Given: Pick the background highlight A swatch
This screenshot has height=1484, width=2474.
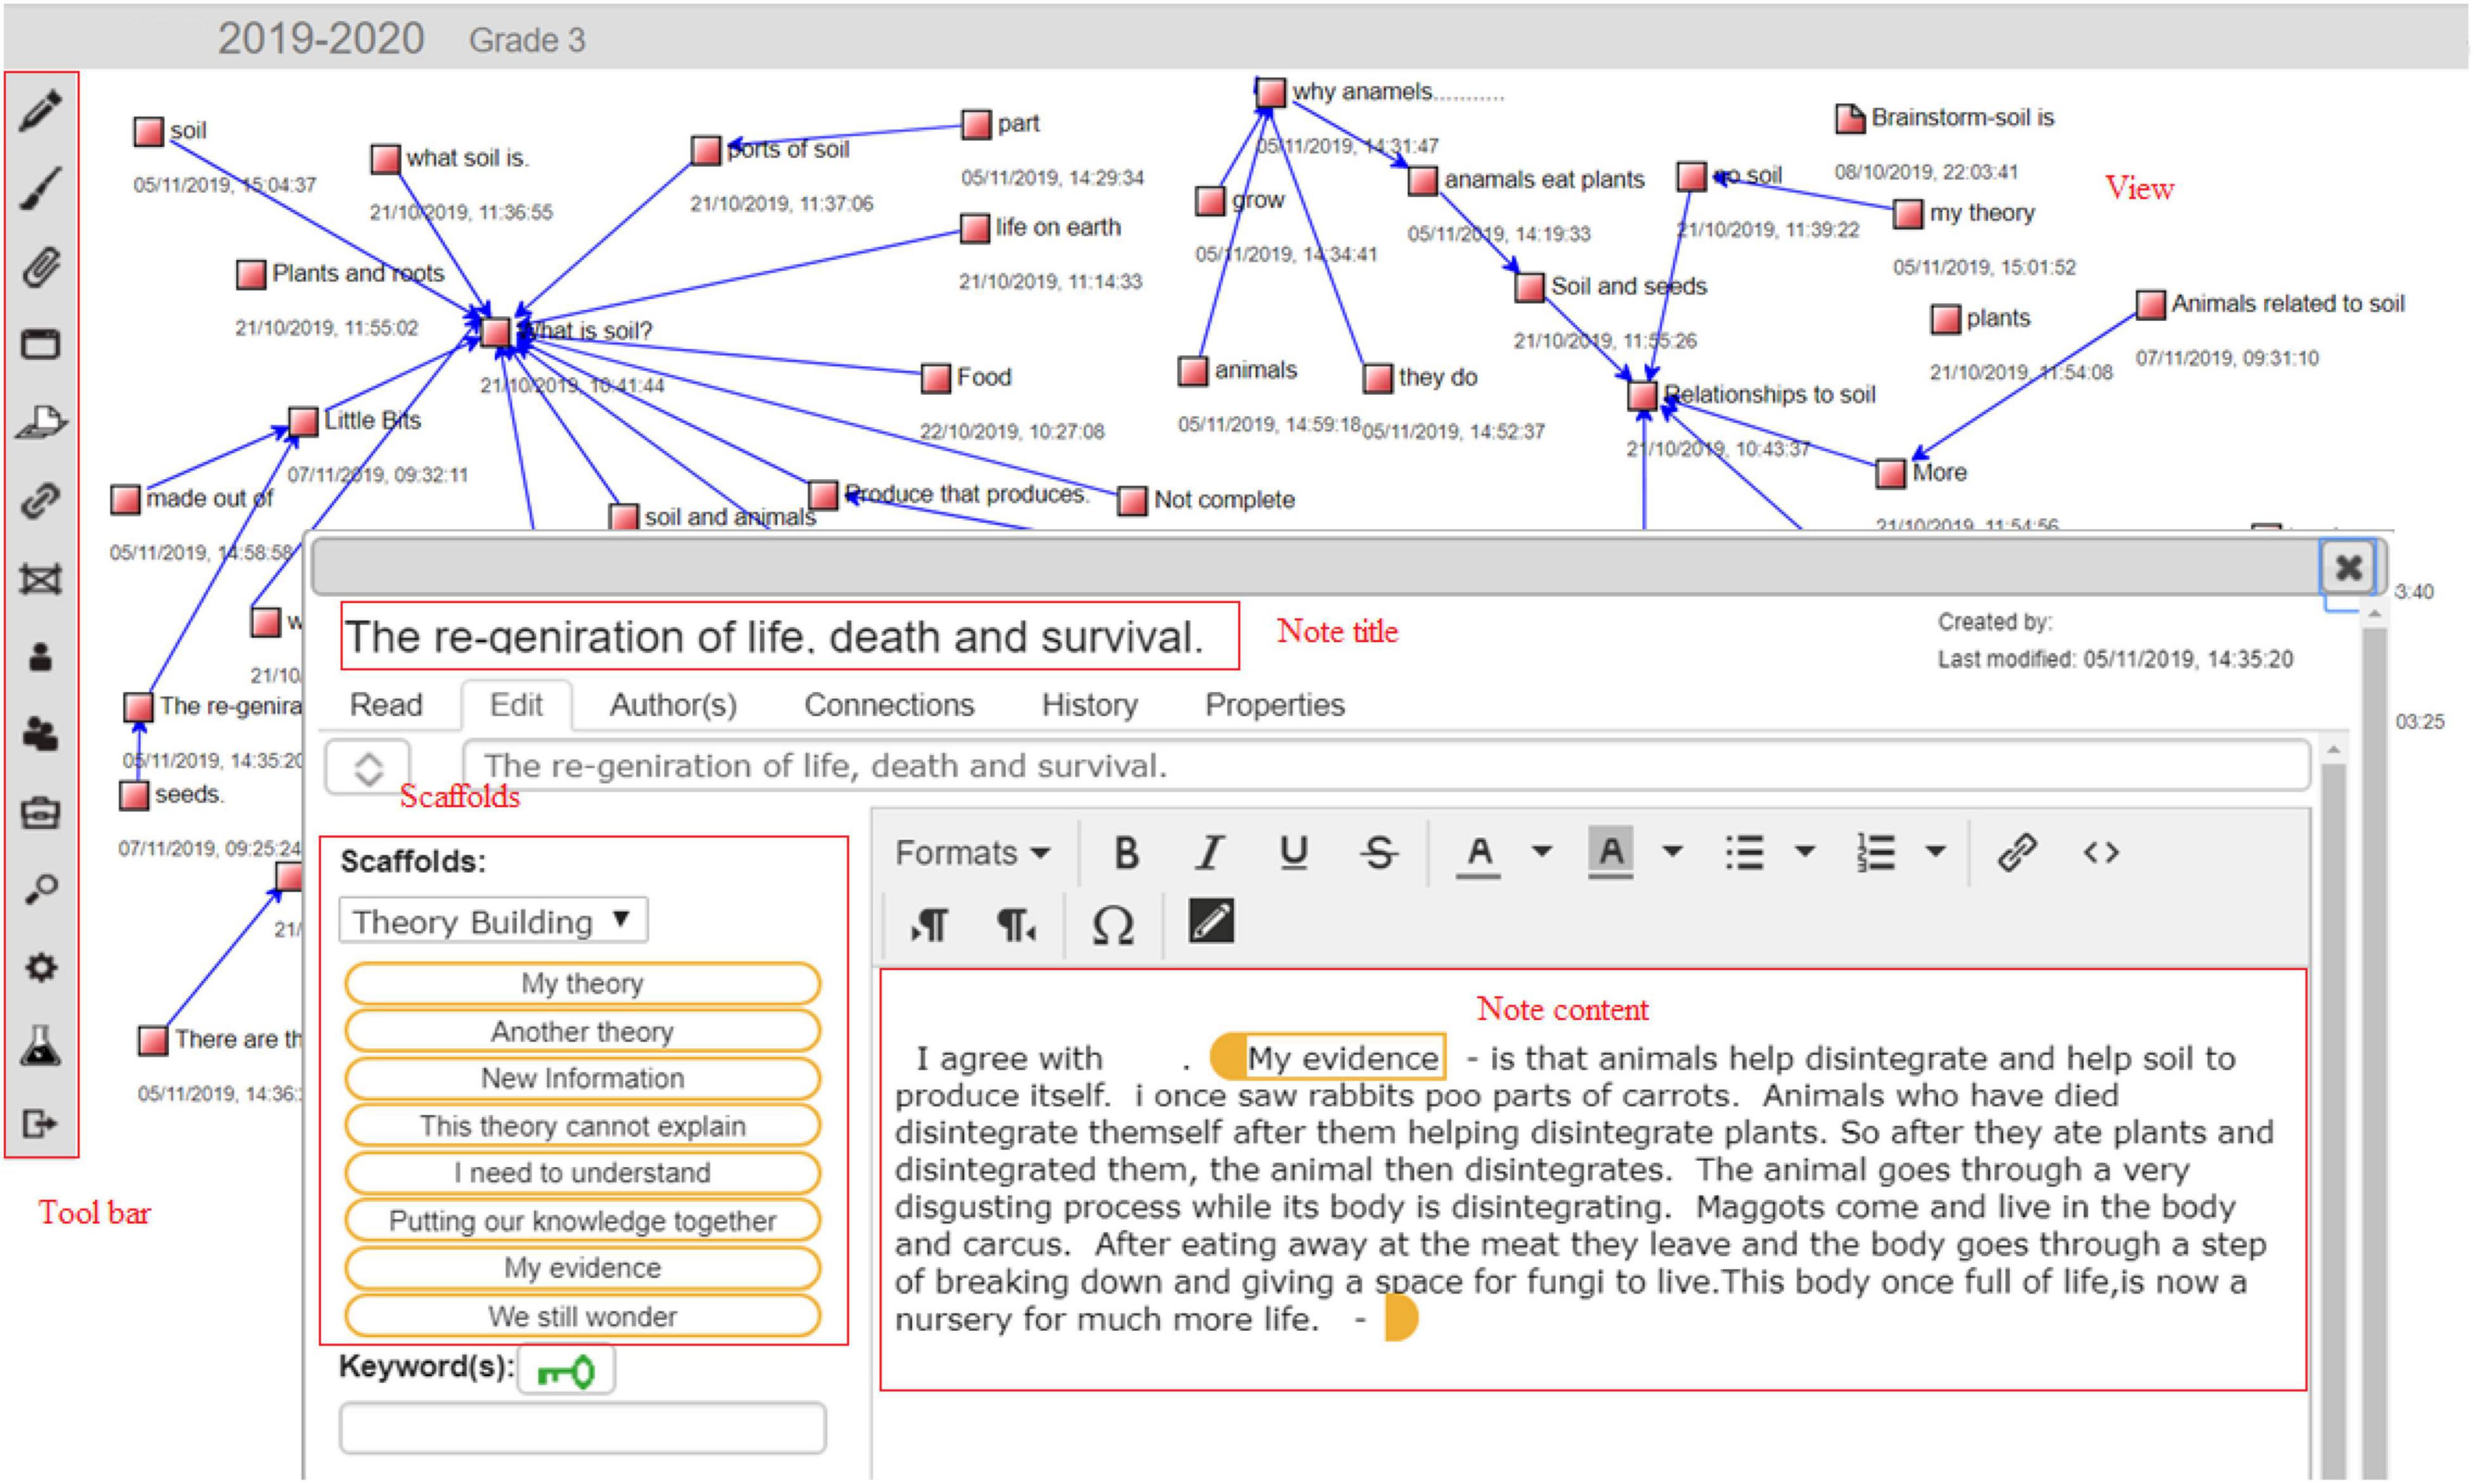Looking at the screenshot, I should tap(1611, 853).
